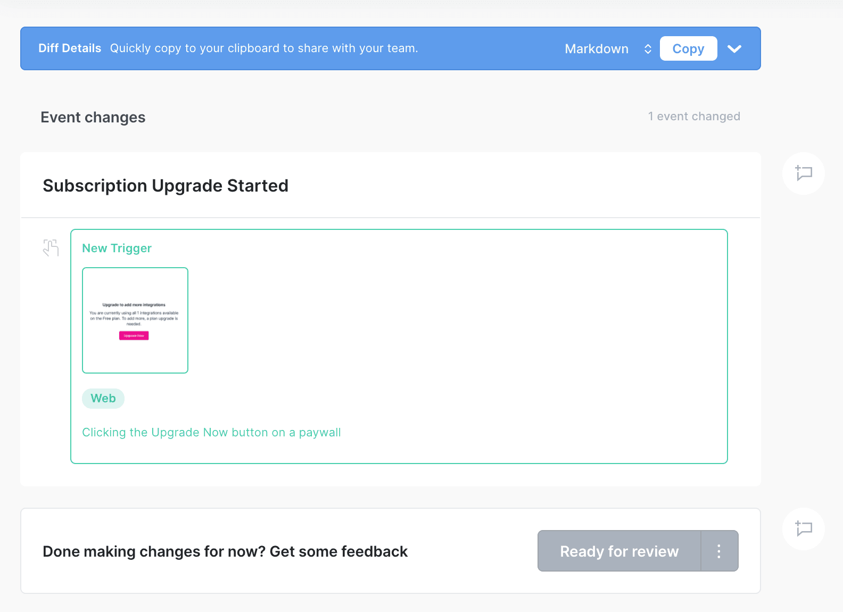The height and width of the screenshot is (612, 843).
Task: Open the paywall trigger screenshot thumbnail
Action: click(x=135, y=320)
